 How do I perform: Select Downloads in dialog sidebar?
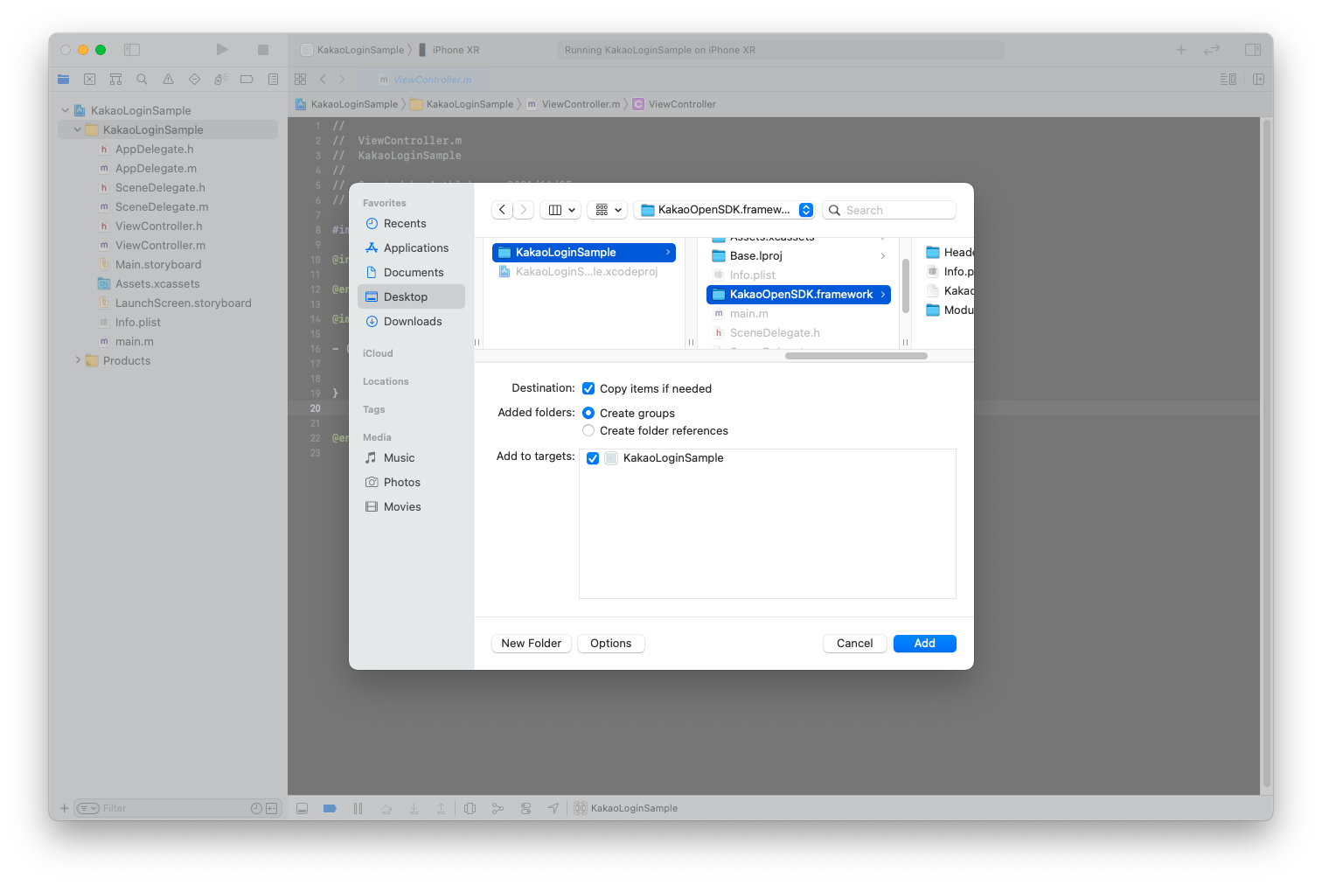[411, 322]
